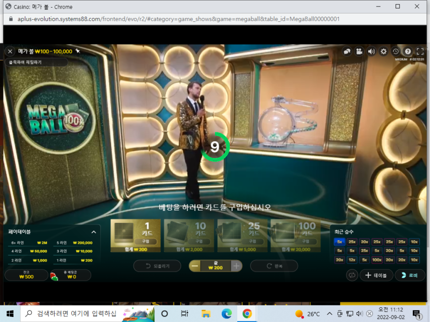Open the help question mark icon
This screenshot has height=322, width=430.
point(408,51)
